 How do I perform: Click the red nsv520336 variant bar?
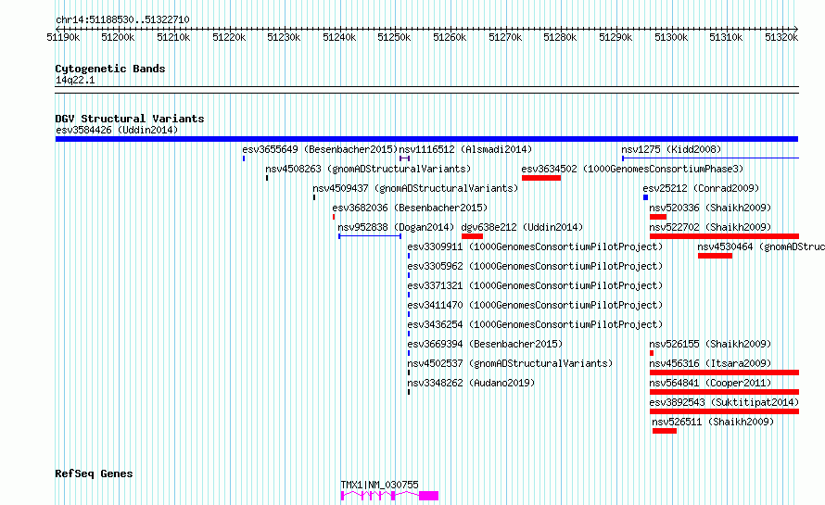[x=658, y=217]
